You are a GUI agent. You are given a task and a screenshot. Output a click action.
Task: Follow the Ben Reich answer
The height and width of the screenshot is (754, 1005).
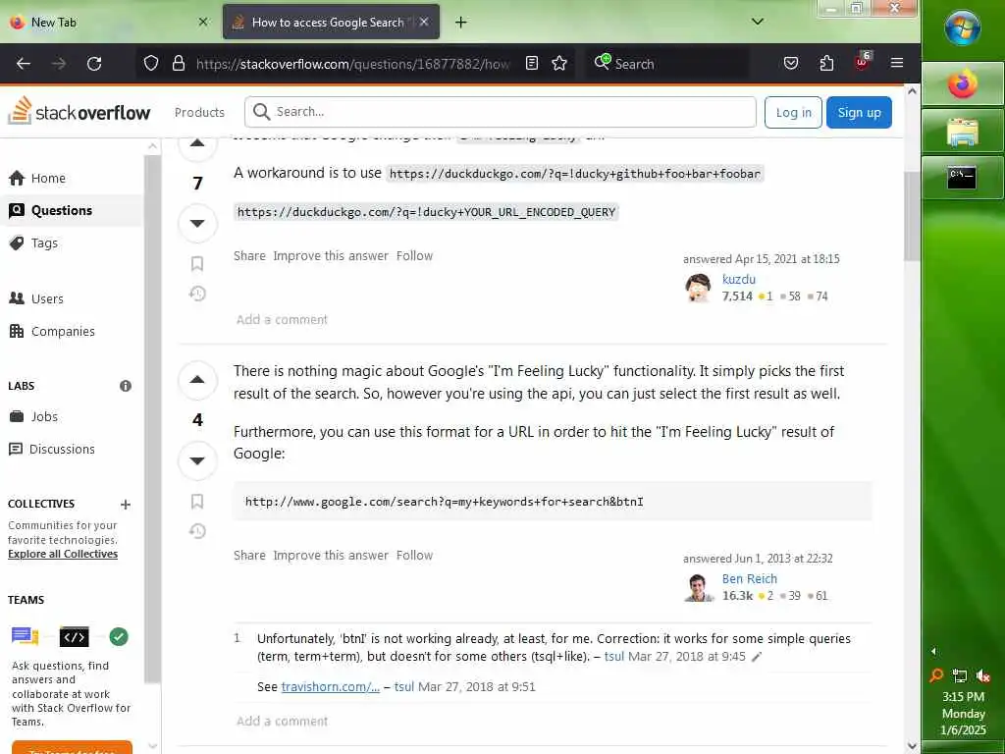(x=415, y=556)
